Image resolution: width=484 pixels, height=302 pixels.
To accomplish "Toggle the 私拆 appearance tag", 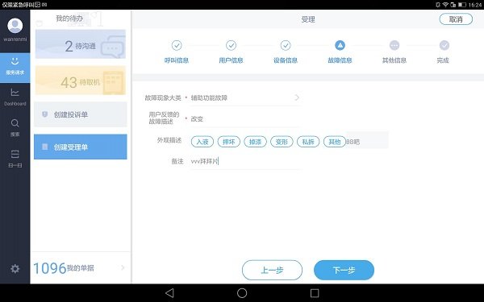I will (308, 142).
